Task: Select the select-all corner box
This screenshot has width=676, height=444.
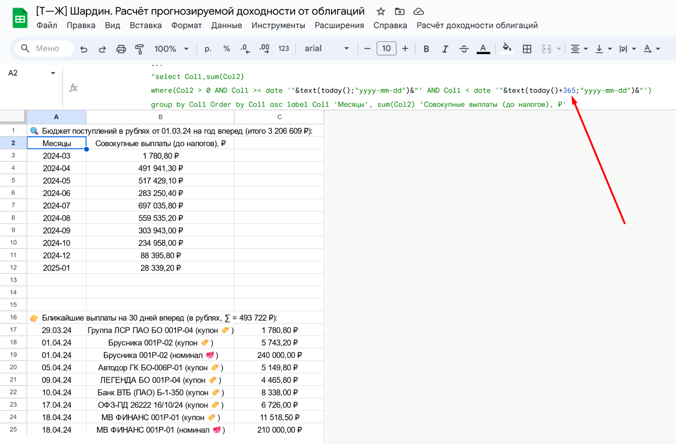Action: [x=12, y=117]
